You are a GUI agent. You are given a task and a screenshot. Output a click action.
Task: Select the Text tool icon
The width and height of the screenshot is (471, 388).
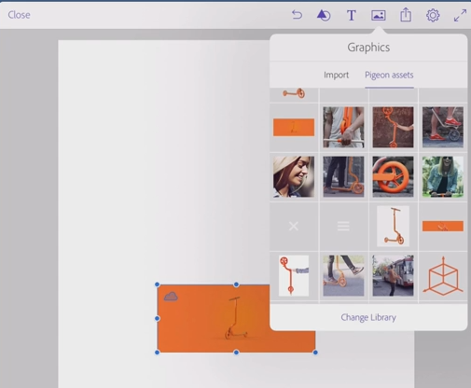tap(352, 15)
